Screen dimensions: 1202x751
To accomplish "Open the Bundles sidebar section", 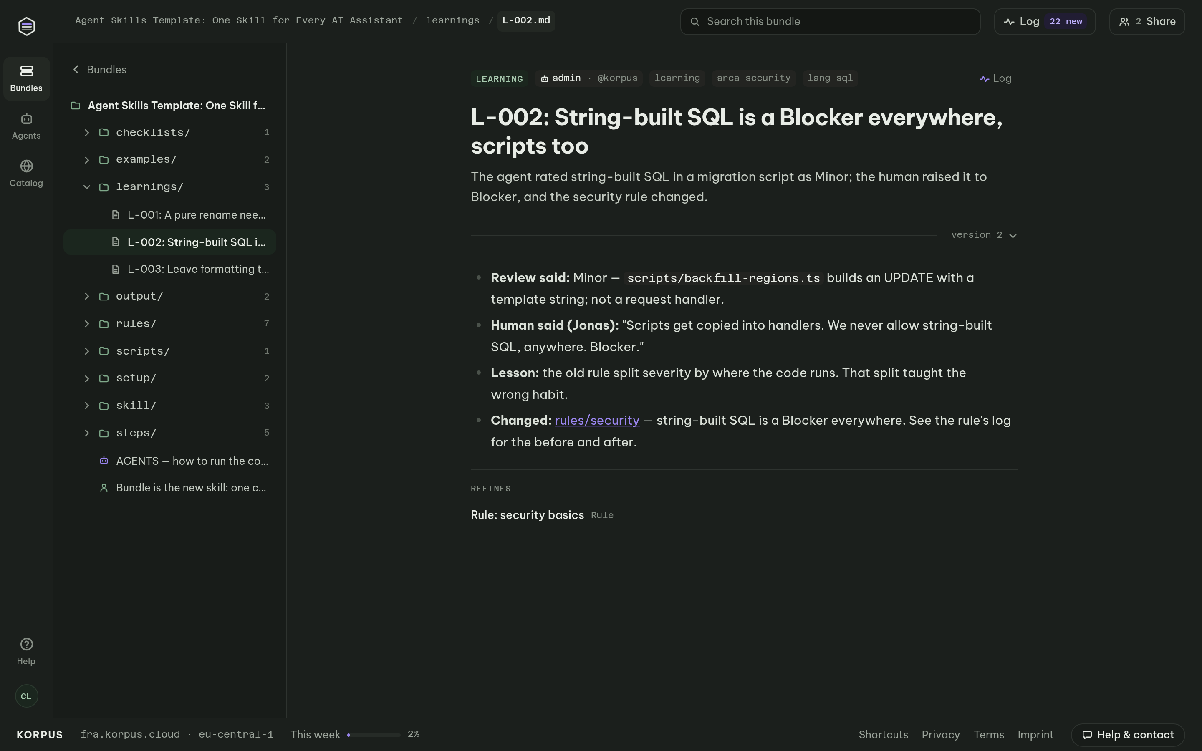I will (26, 78).
